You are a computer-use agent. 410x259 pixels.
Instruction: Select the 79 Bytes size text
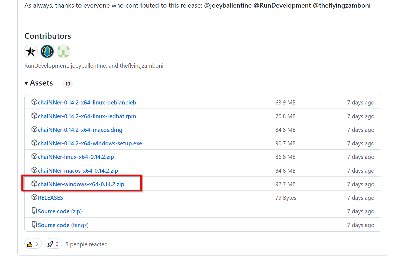pyautogui.click(x=286, y=198)
